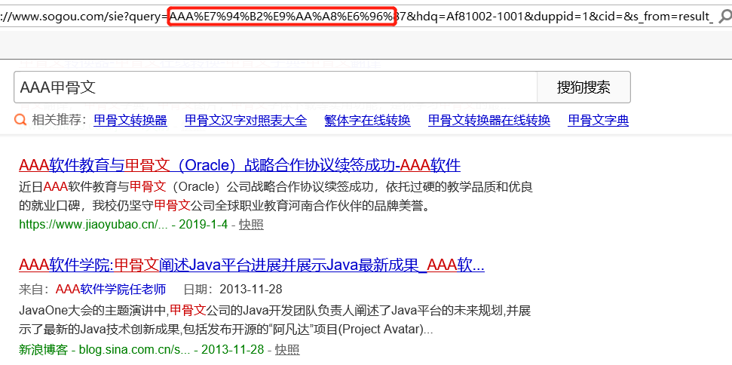Click the 新浪博客 blog.sina.com.cn source text
Image resolution: width=732 pixels, height=365 pixels.
pos(105,349)
